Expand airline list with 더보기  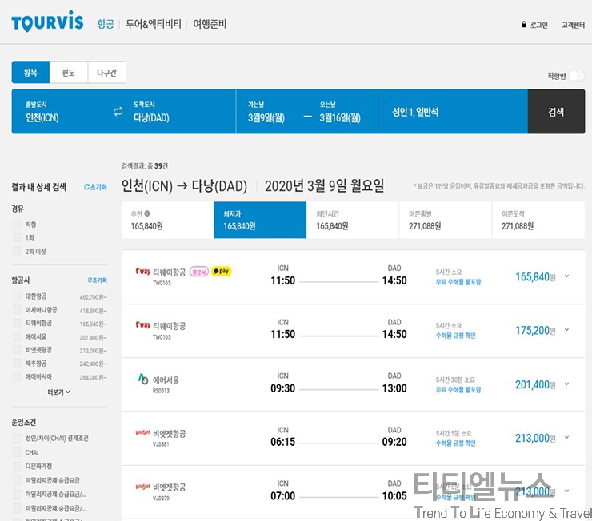click(x=59, y=392)
